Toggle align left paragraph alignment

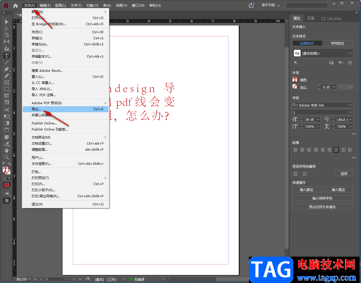[x=296, y=150]
